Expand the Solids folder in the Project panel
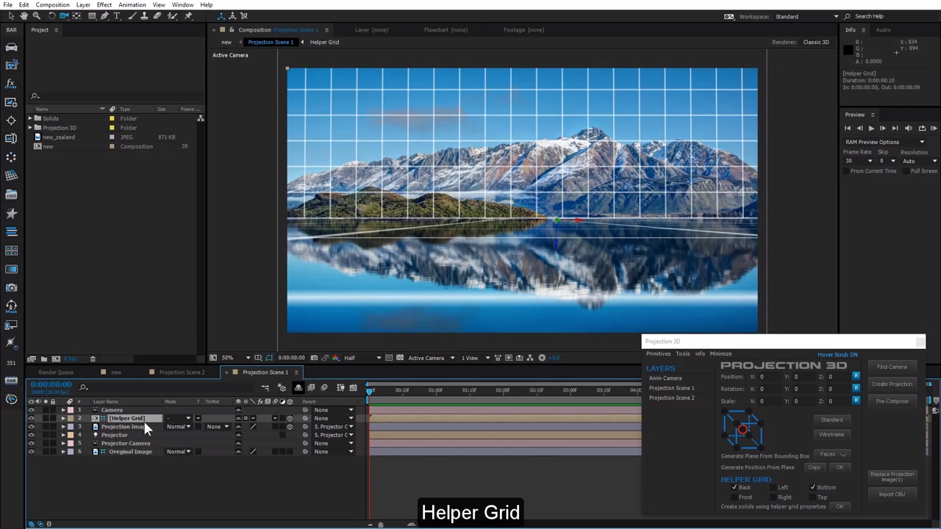The height and width of the screenshot is (529, 941). (30, 118)
